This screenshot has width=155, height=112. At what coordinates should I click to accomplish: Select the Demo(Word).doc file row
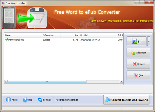(x=64, y=40)
